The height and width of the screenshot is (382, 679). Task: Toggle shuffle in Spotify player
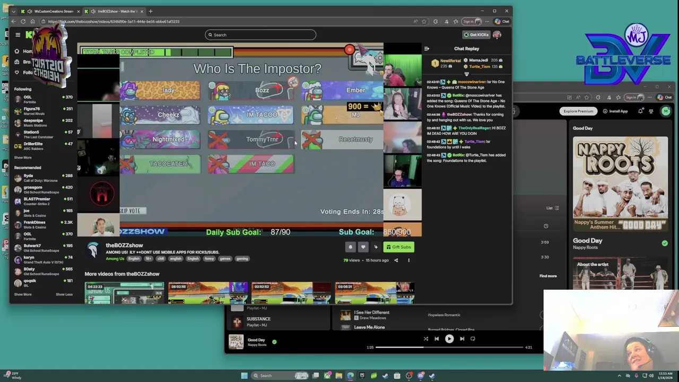pos(426,338)
